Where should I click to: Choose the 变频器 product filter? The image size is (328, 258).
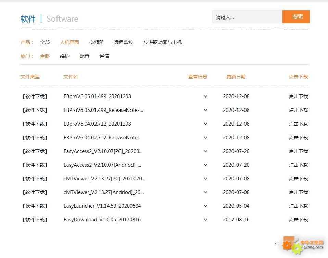click(x=97, y=42)
